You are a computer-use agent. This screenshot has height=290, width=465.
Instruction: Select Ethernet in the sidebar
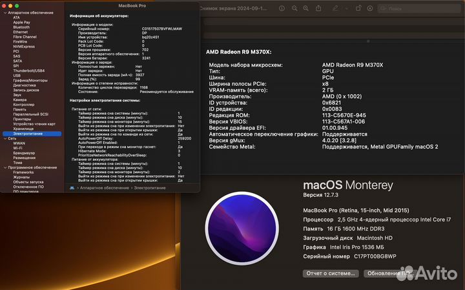pos(21,32)
